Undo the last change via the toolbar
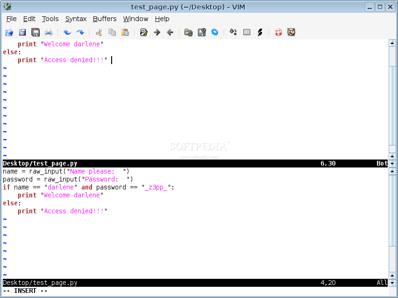This screenshot has width=398, height=298. click(x=67, y=32)
